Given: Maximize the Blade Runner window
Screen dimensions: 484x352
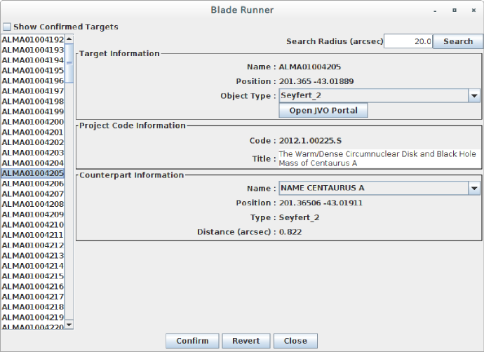Looking at the screenshot, I should (455, 11).
